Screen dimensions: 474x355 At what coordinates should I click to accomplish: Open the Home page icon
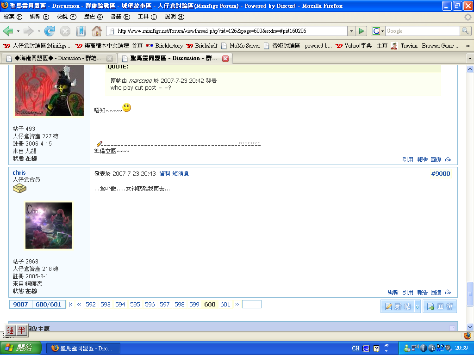[x=96, y=31]
